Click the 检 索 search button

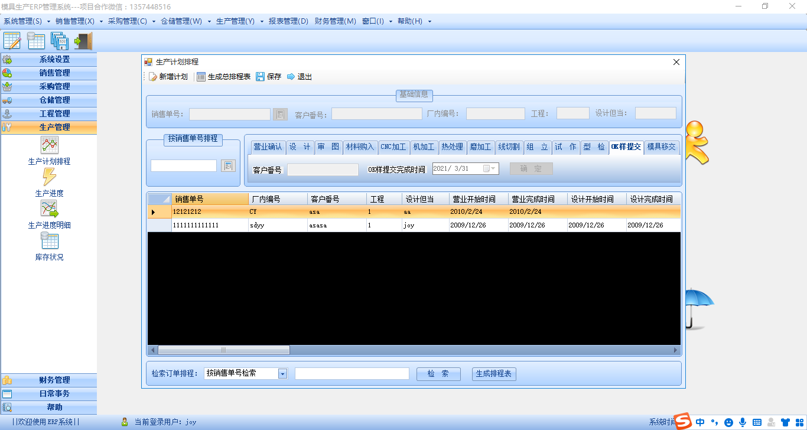click(x=438, y=374)
